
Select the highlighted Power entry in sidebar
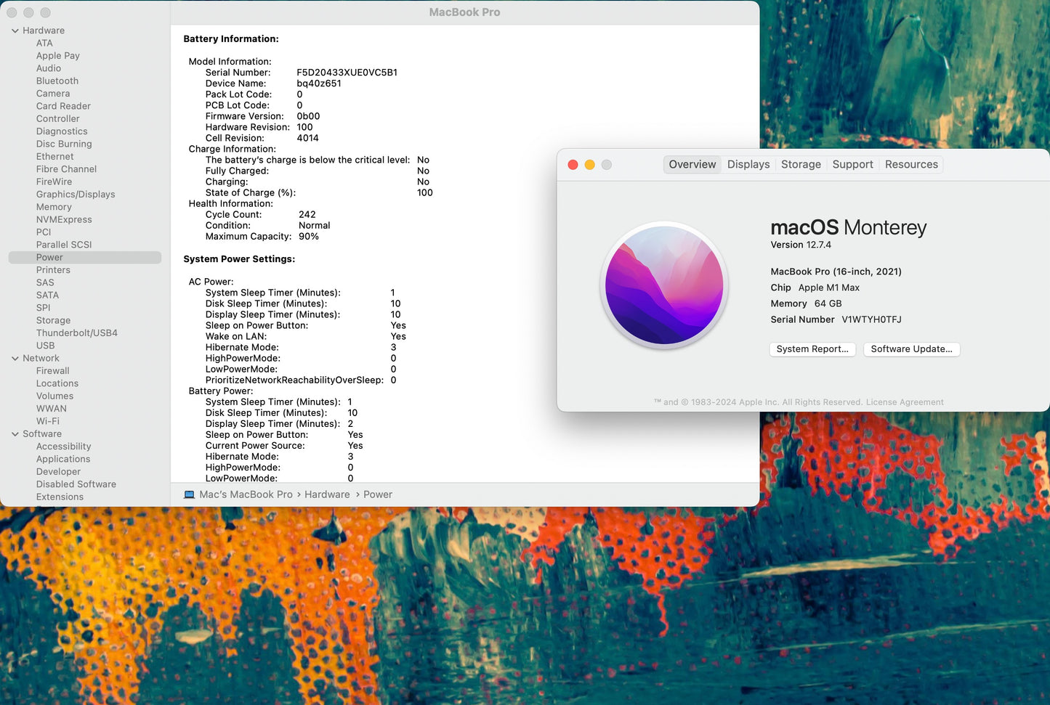tap(85, 258)
